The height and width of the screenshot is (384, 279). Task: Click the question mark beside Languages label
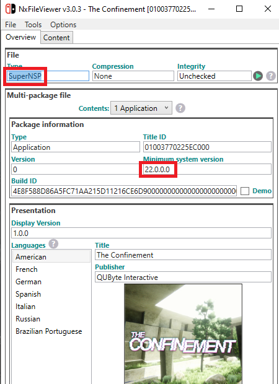53,244
